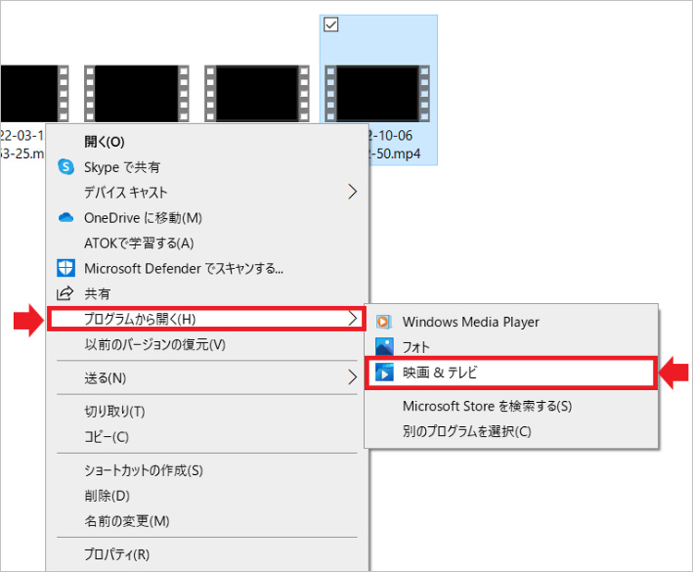Choose OneDrive に移動(M)

208,217
